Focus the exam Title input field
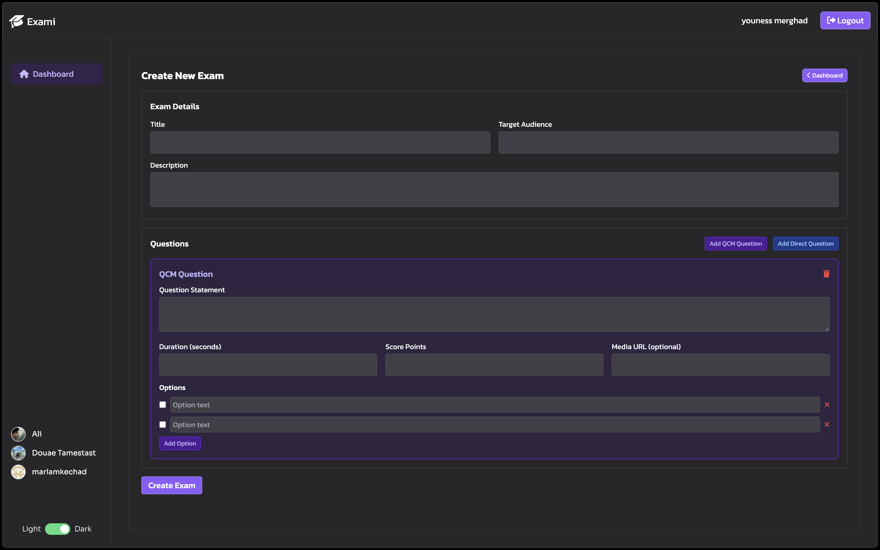The height and width of the screenshot is (550, 880). [320, 142]
